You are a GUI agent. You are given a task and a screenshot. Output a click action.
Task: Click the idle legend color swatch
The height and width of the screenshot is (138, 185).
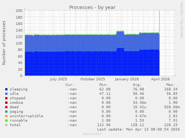6,94
